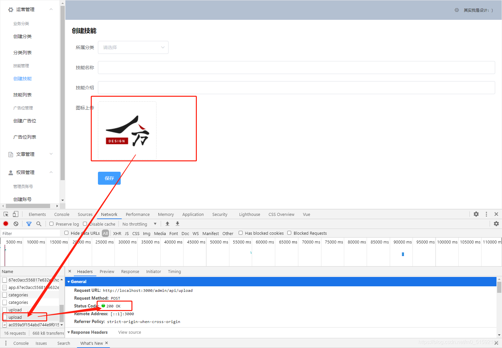The width and height of the screenshot is (502, 348).
Task: Switch to the Elements tab
Action: pos(37,214)
